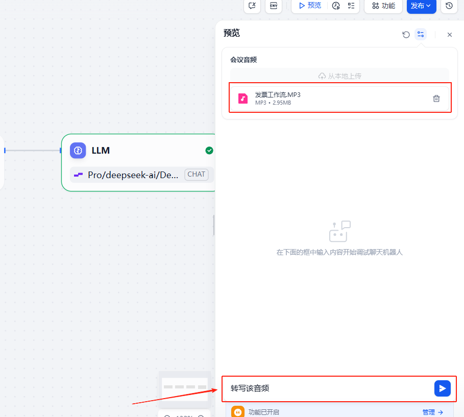Open the run history icon beside 预览
The height and width of the screenshot is (417, 464).
tap(335, 6)
